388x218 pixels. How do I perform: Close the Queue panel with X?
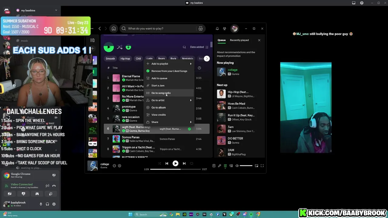pyautogui.click(x=259, y=40)
